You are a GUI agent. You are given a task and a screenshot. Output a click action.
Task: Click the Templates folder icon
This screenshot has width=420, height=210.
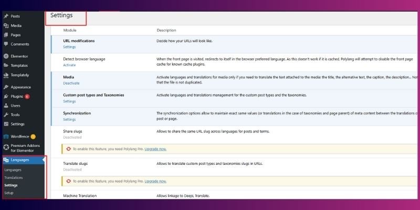click(6, 65)
